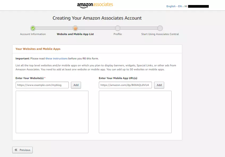Go back with the Previous button

point(22,150)
